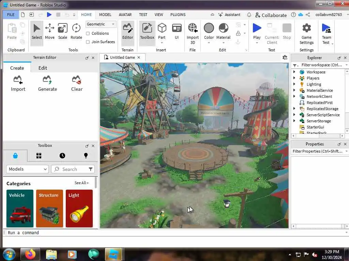Open viewport settings gear icon
The height and width of the screenshot is (261, 349).
pos(285,57)
